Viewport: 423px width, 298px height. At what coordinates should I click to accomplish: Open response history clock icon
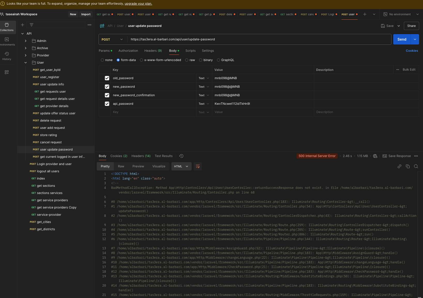click(x=181, y=156)
